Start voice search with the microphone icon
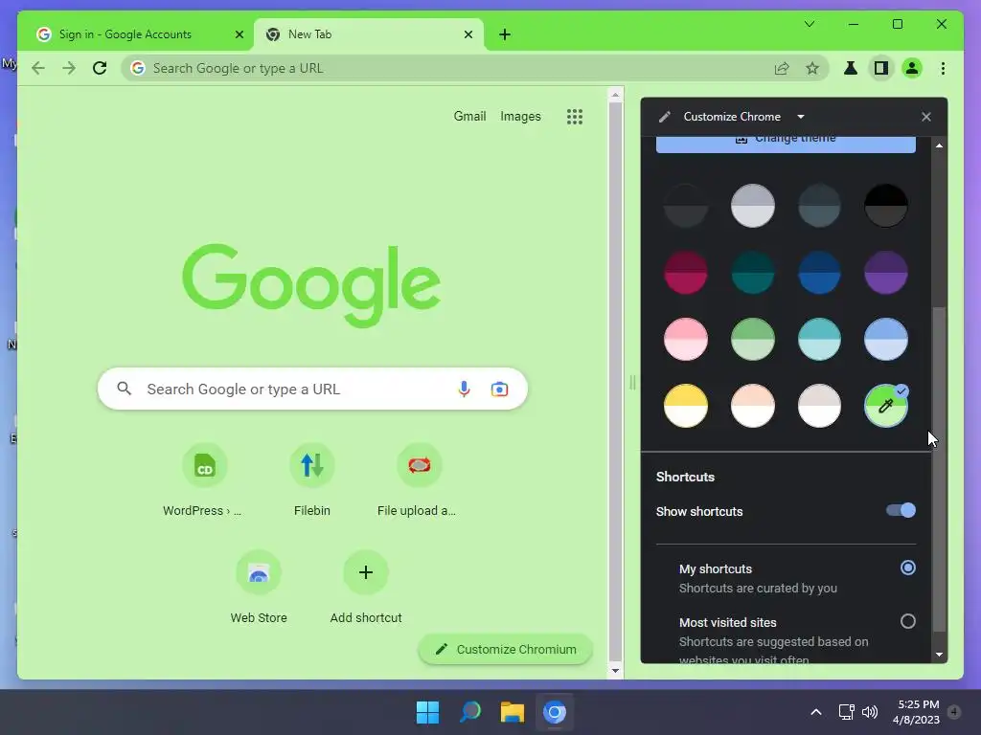 coord(464,389)
